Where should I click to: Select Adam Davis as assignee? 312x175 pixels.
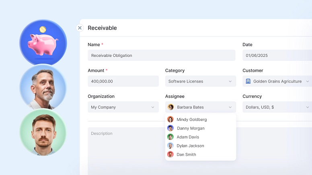coord(201,137)
